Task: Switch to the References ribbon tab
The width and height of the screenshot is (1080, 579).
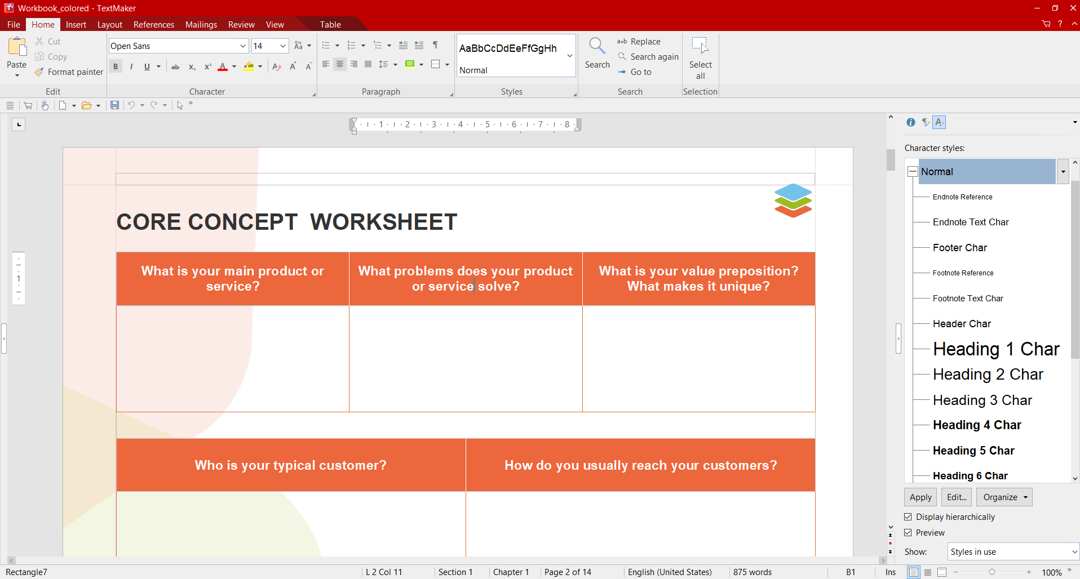Action: tap(153, 24)
